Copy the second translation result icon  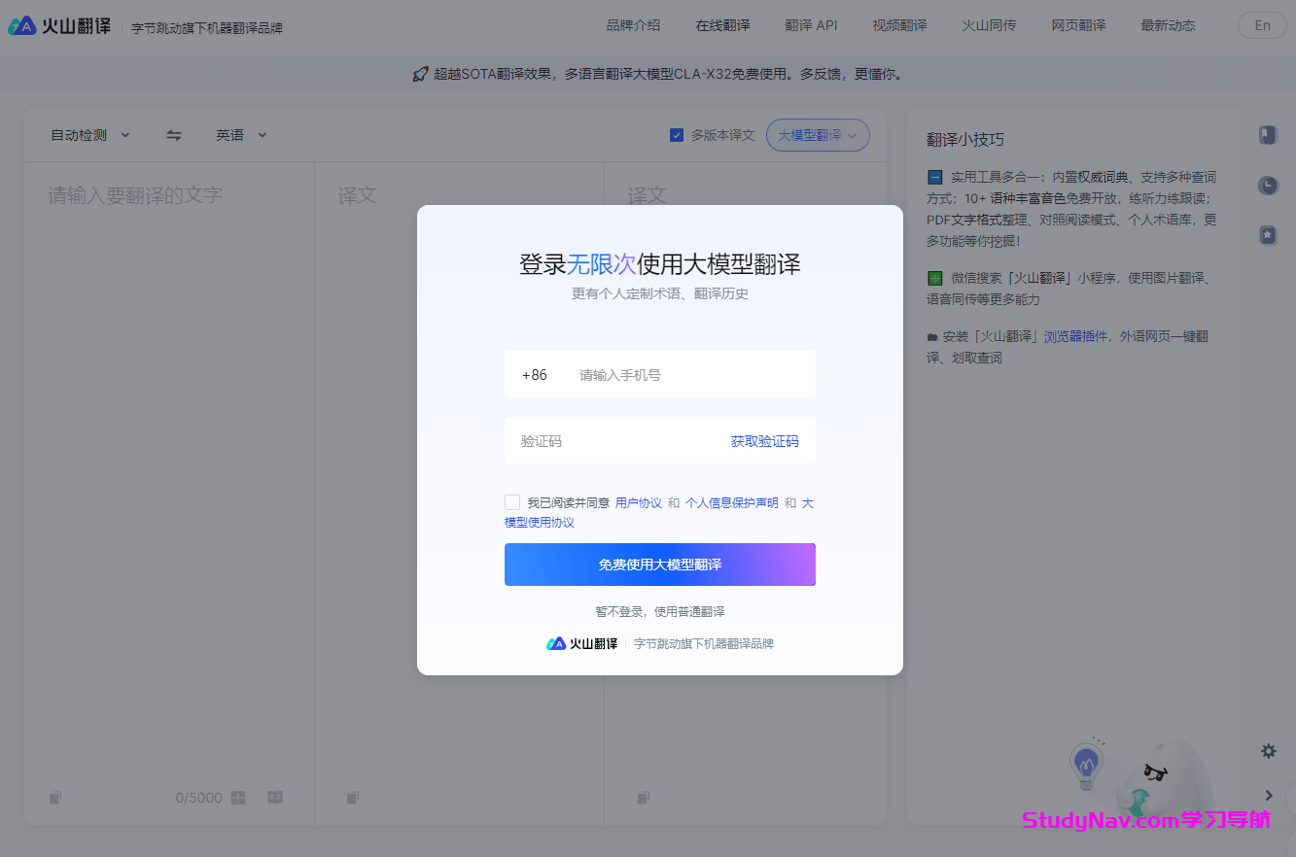point(643,798)
